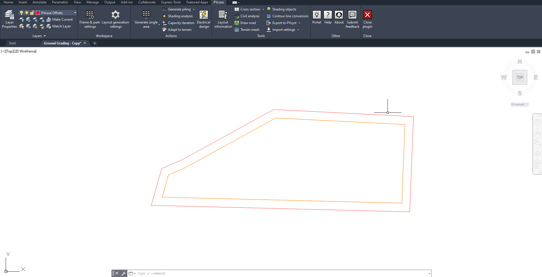Viewport: 542px width, 277px height.
Task: Toggle the lightbulb for PVcase Offsets layer
Action: [x=21, y=12]
